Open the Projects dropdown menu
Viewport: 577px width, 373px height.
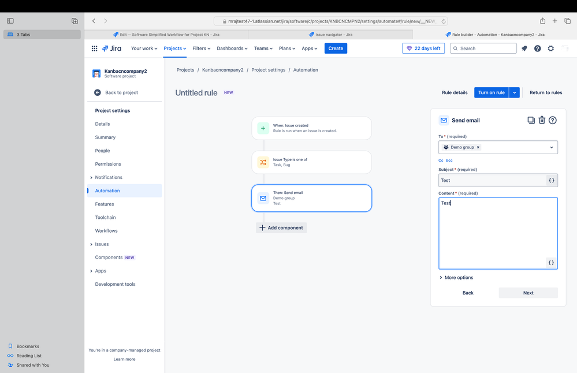pyautogui.click(x=175, y=48)
